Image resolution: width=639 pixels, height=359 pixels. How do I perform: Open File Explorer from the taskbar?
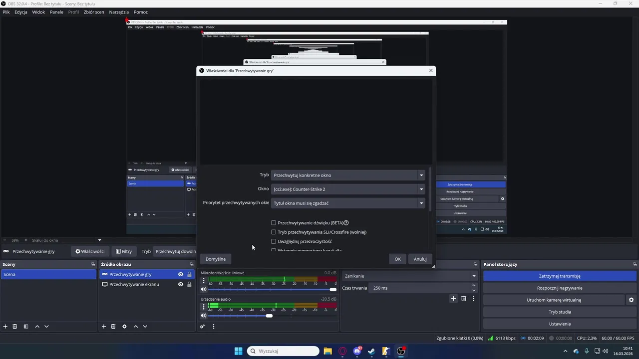(327, 351)
